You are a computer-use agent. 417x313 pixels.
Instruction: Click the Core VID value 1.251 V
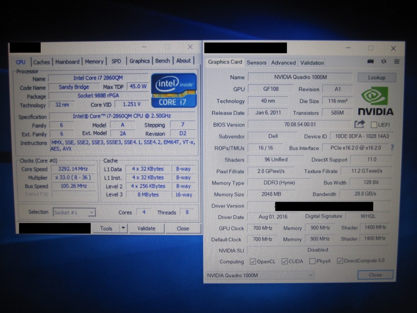(132, 104)
